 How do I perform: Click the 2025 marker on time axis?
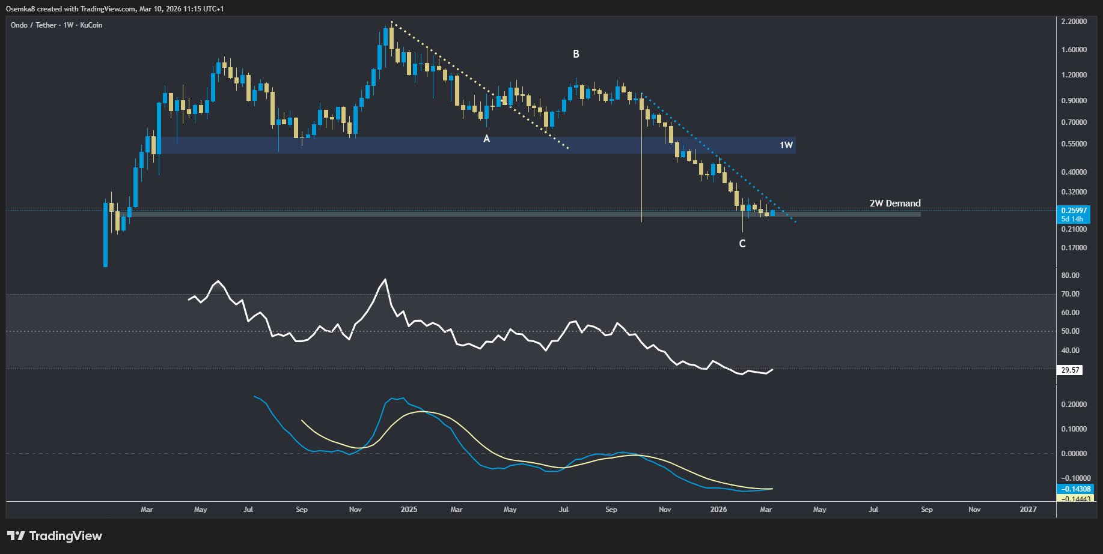(x=409, y=510)
